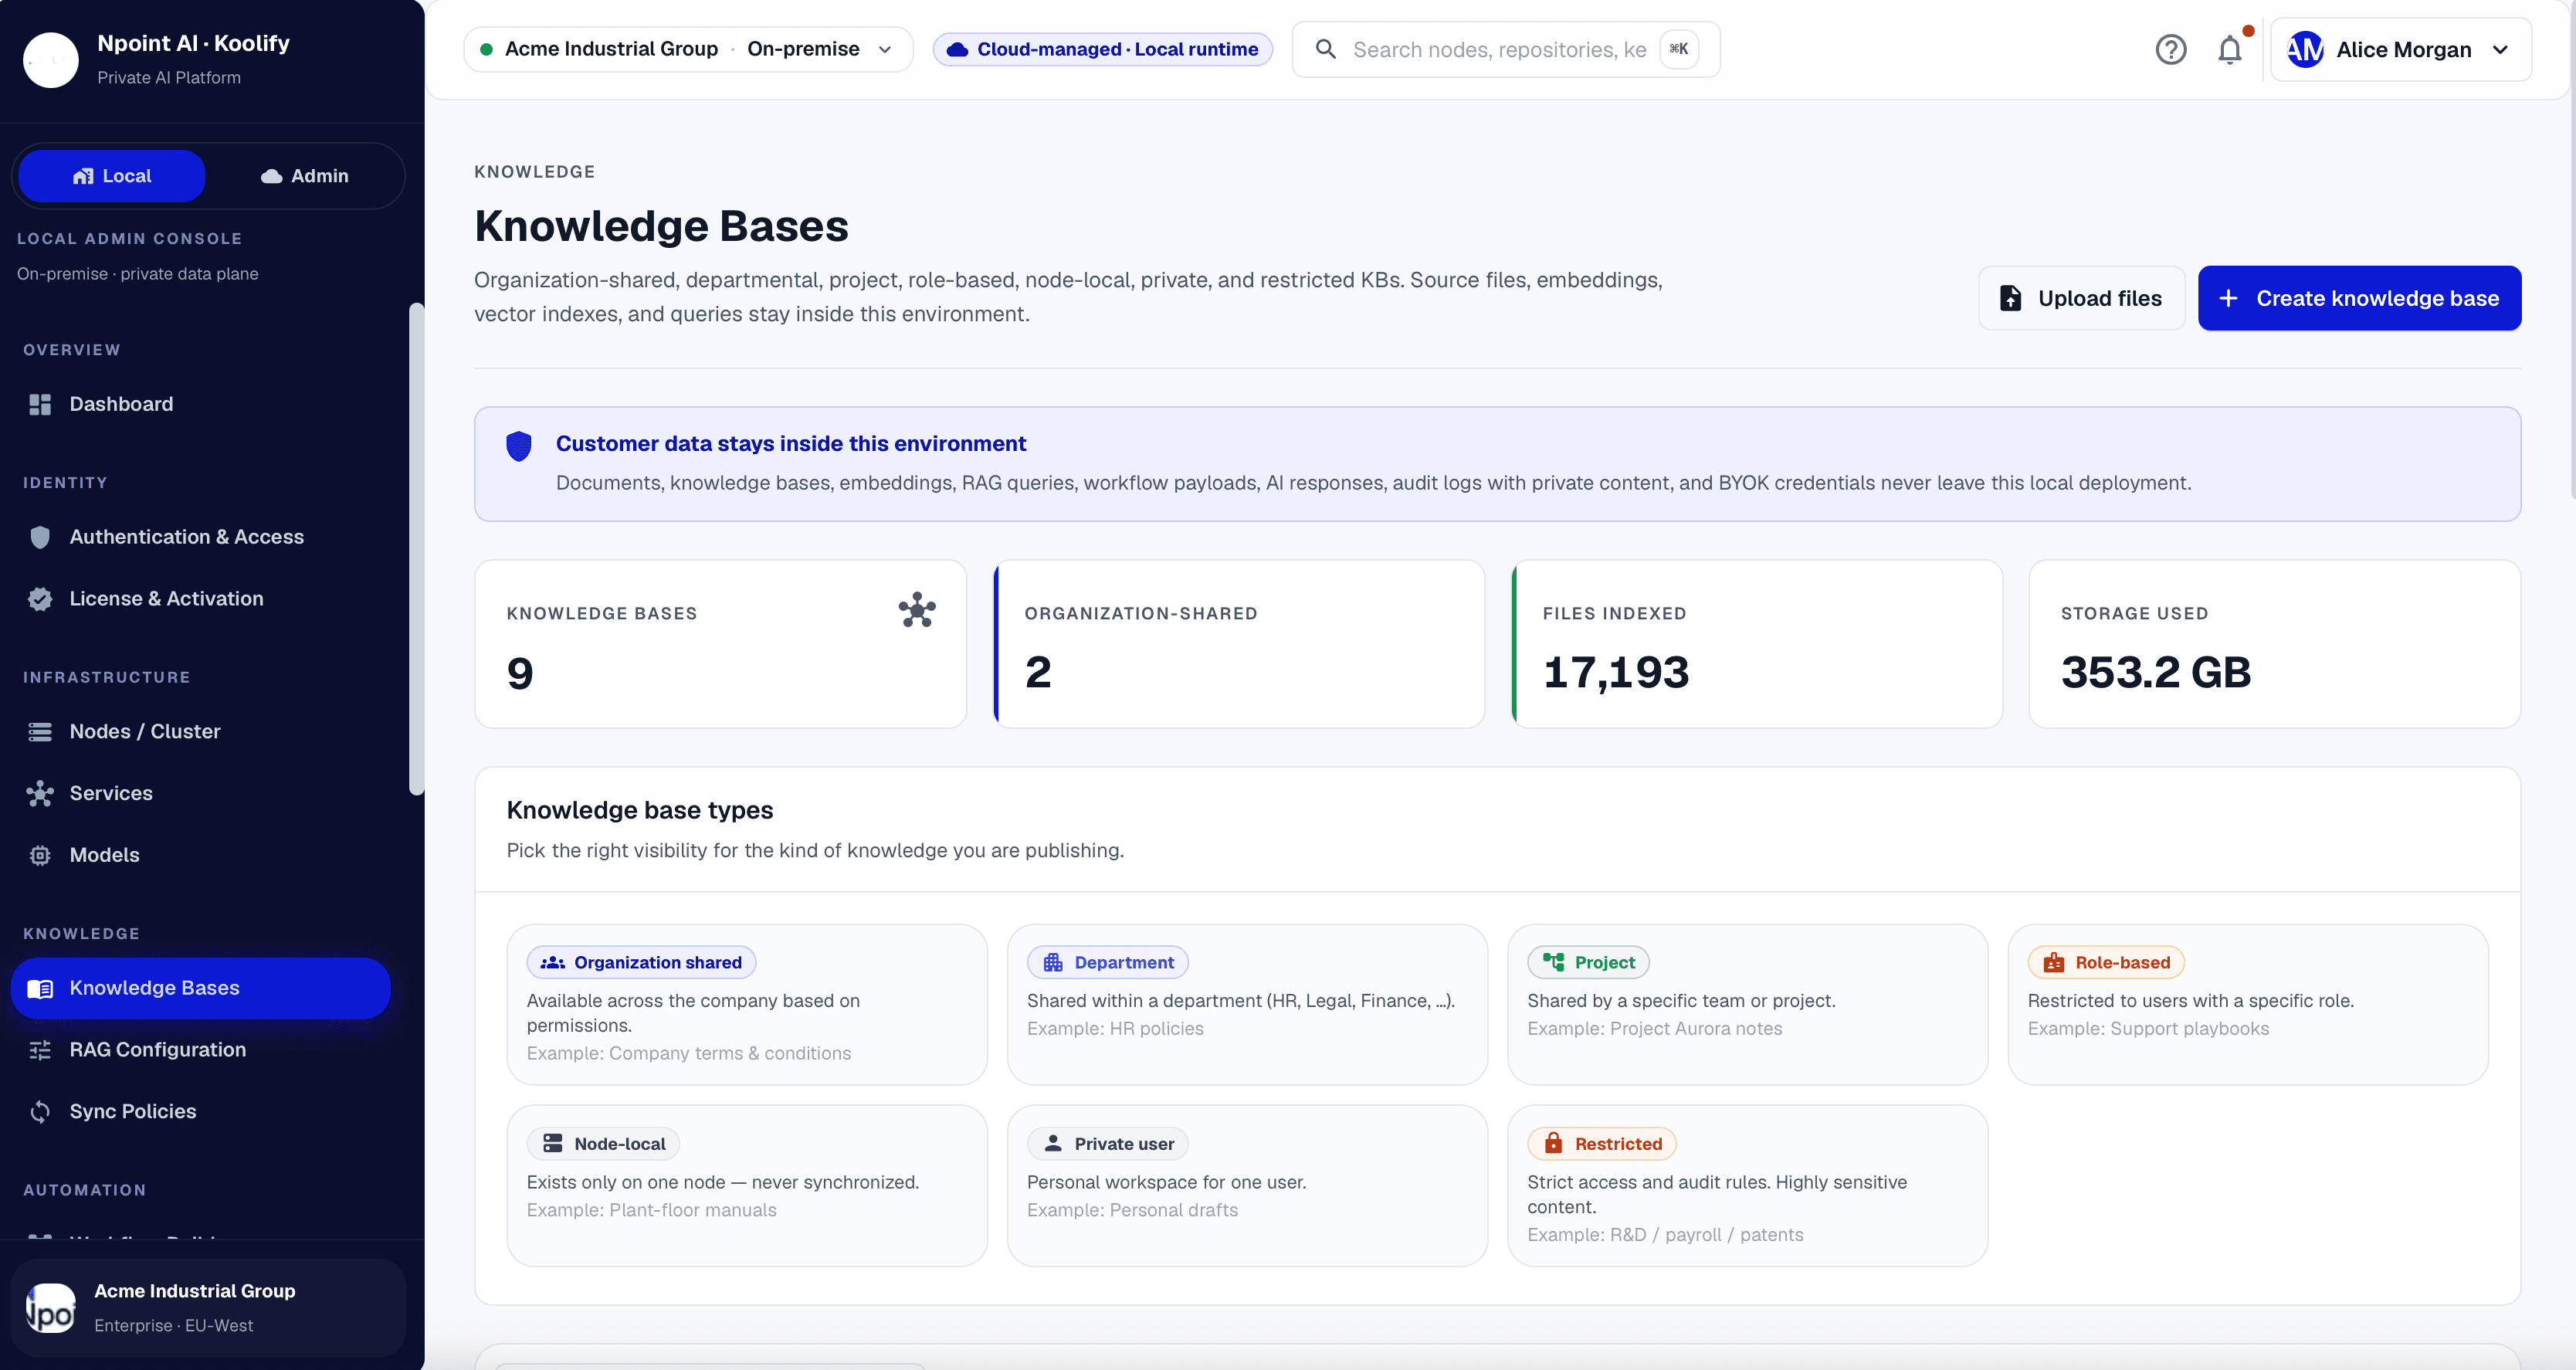Click the Services hub icon
This screenshot has height=1370, width=2576.
40,794
